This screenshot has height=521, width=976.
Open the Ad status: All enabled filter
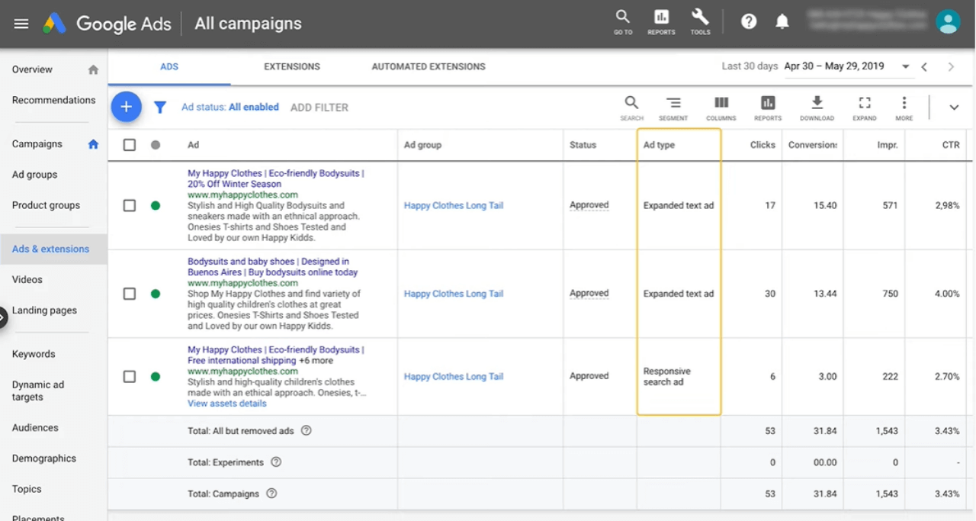230,108
